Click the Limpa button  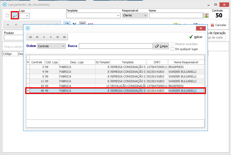pos(161,46)
